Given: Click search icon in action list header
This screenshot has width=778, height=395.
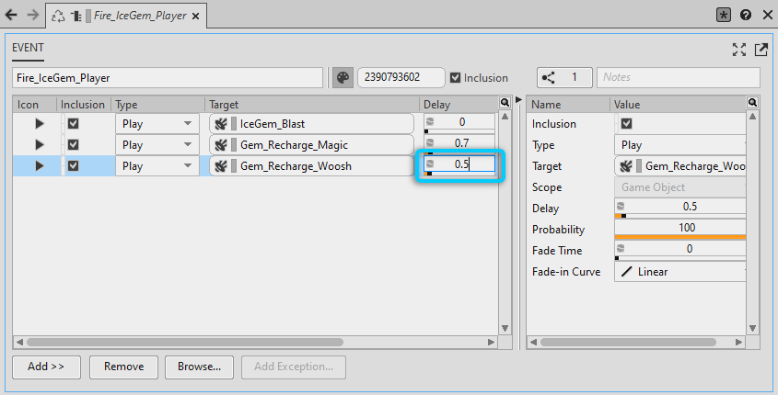Looking at the screenshot, I should point(505,103).
